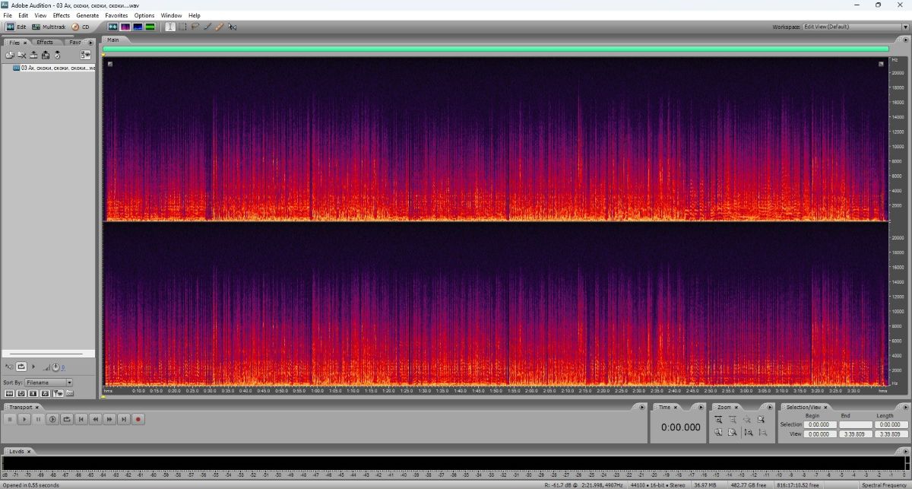Select the Time Selection tool
The height and width of the screenshot is (489, 912).
tap(170, 27)
